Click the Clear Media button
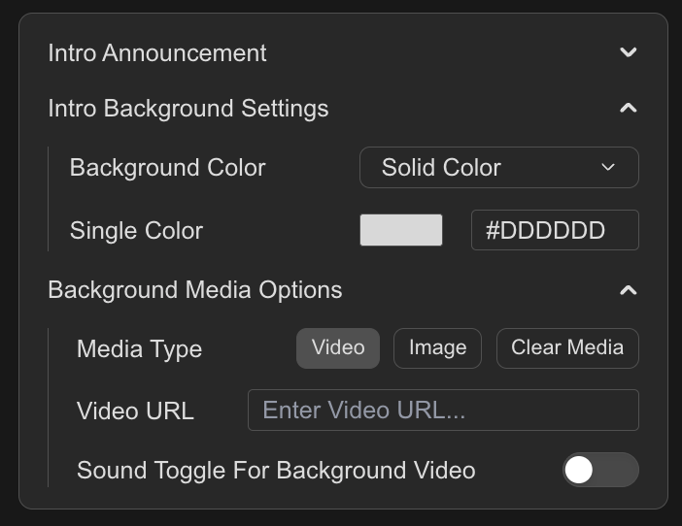The image size is (682, 526). tap(567, 348)
